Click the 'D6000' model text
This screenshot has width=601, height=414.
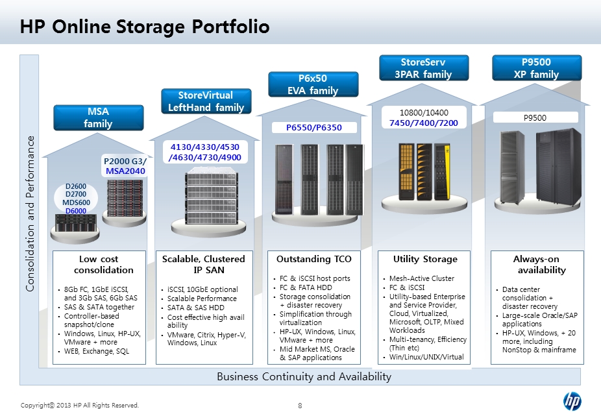click(x=76, y=210)
